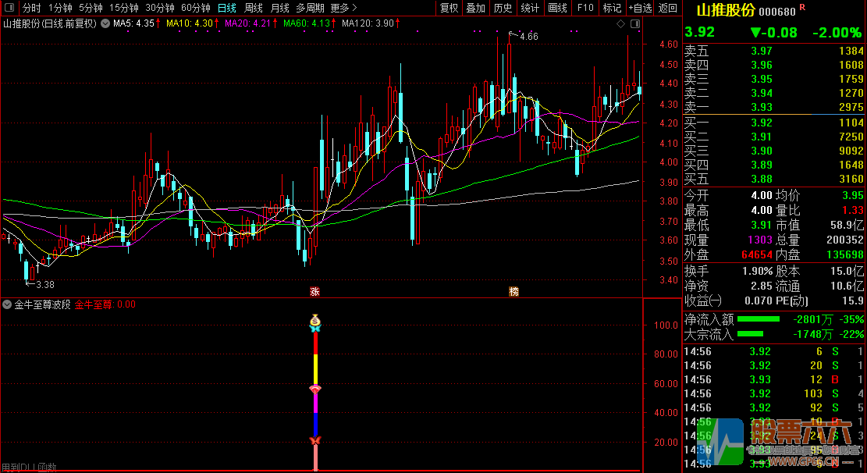
Task: Click the 涨 marker below the candlesticks
Action: [x=315, y=291]
